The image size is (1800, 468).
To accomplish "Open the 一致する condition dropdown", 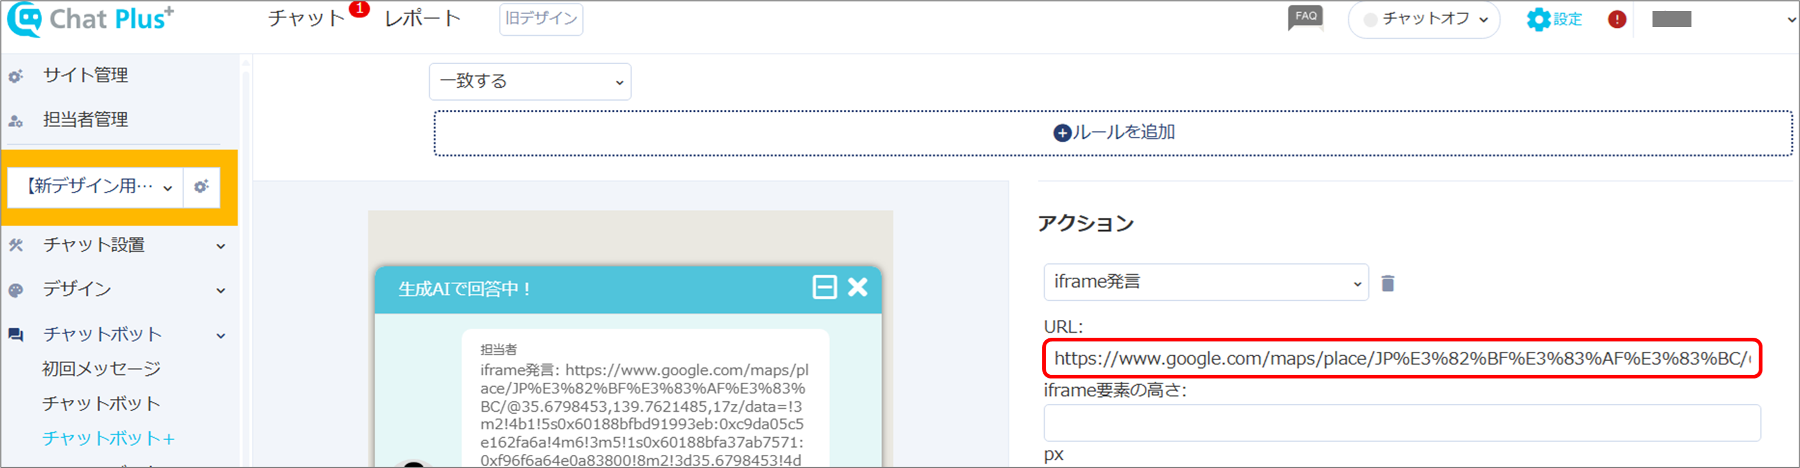I will click(x=529, y=81).
